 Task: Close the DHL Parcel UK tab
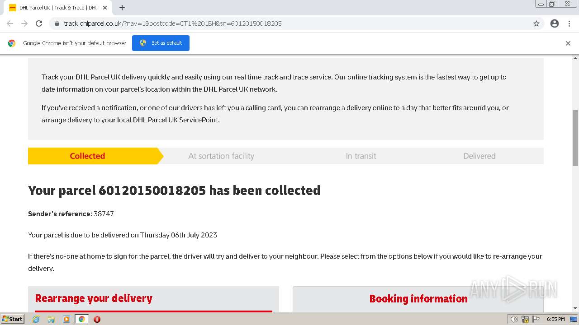coord(105,8)
